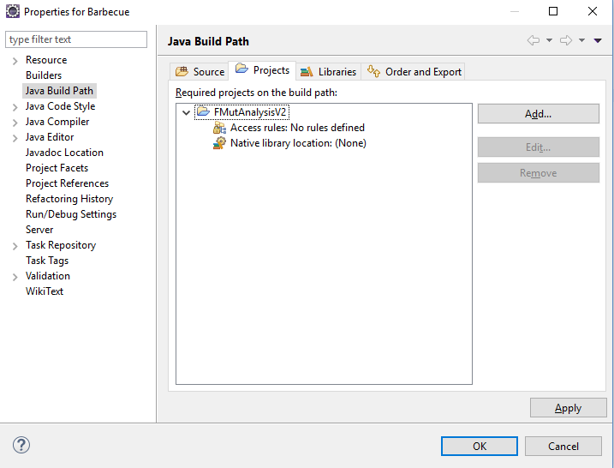Open the forward history dropdown arrow
The width and height of the screenshot is (614, 468).
[x=582, y=40]
